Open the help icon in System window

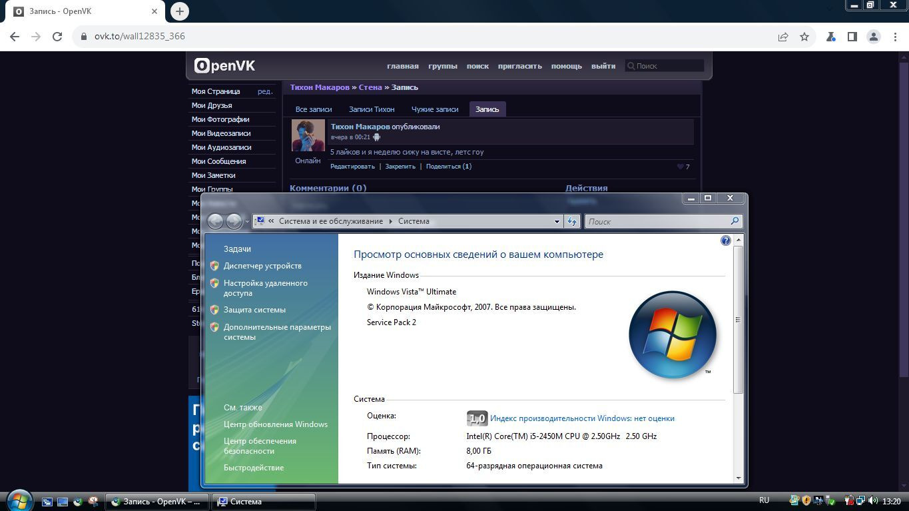(x=725, y=241)
